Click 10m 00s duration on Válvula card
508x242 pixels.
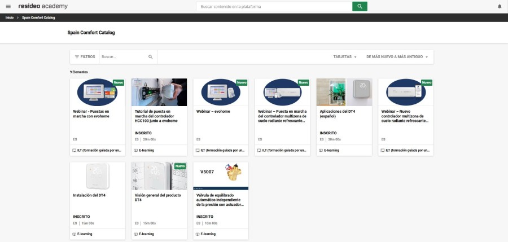click(x=211, y=223)
